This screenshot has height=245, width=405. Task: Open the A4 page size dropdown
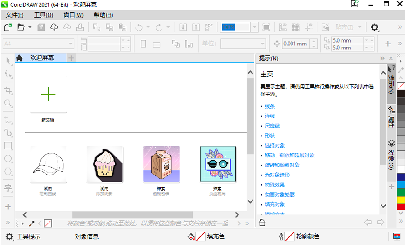coord(71,44)
